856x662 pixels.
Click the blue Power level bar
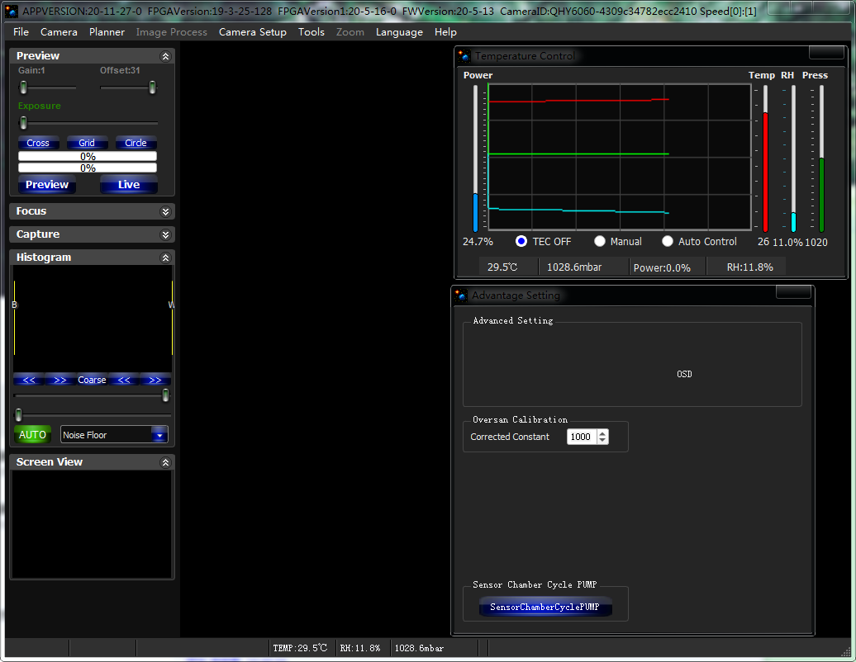pyautogui.click(x=475, y=213)
